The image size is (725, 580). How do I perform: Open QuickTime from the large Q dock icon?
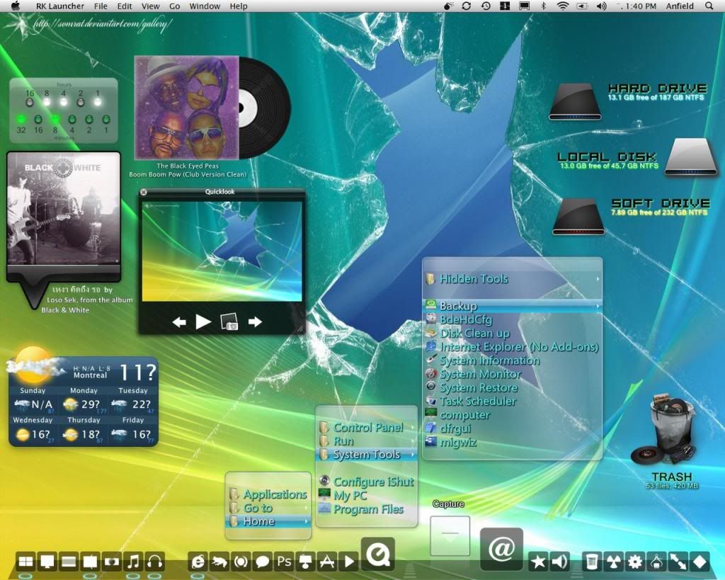point(378,554)
